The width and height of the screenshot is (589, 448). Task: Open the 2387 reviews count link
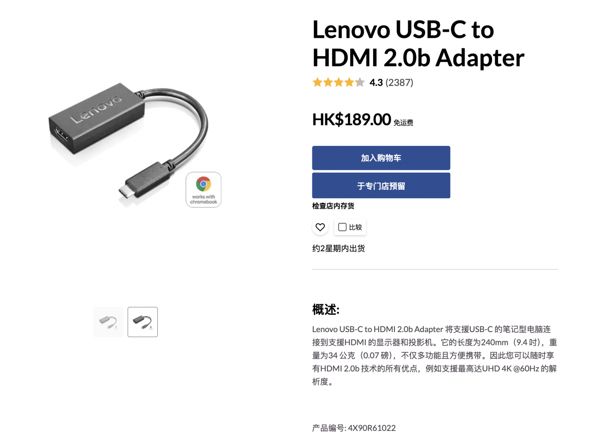coord(399,82)
